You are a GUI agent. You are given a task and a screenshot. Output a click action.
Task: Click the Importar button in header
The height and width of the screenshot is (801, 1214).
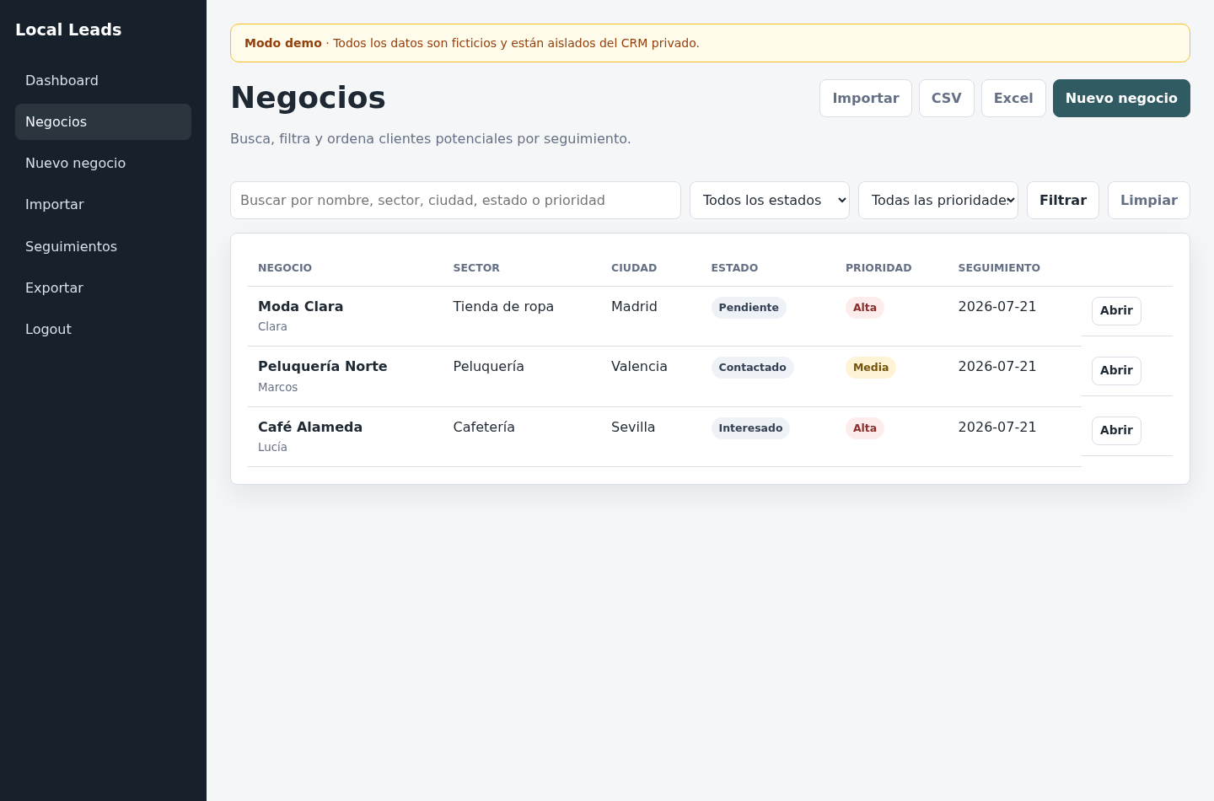click(866, 98)
